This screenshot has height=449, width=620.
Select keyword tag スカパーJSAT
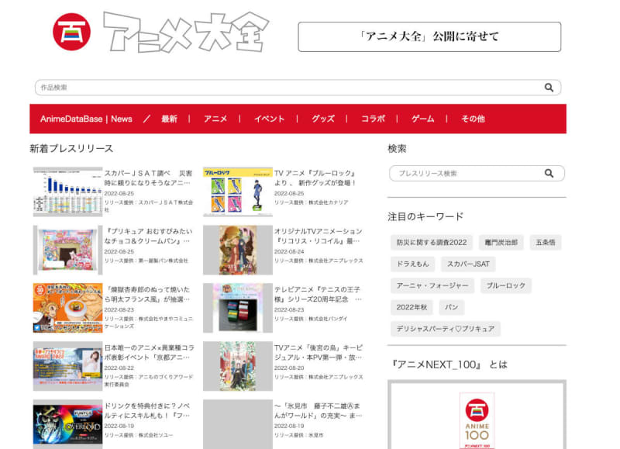468,264
